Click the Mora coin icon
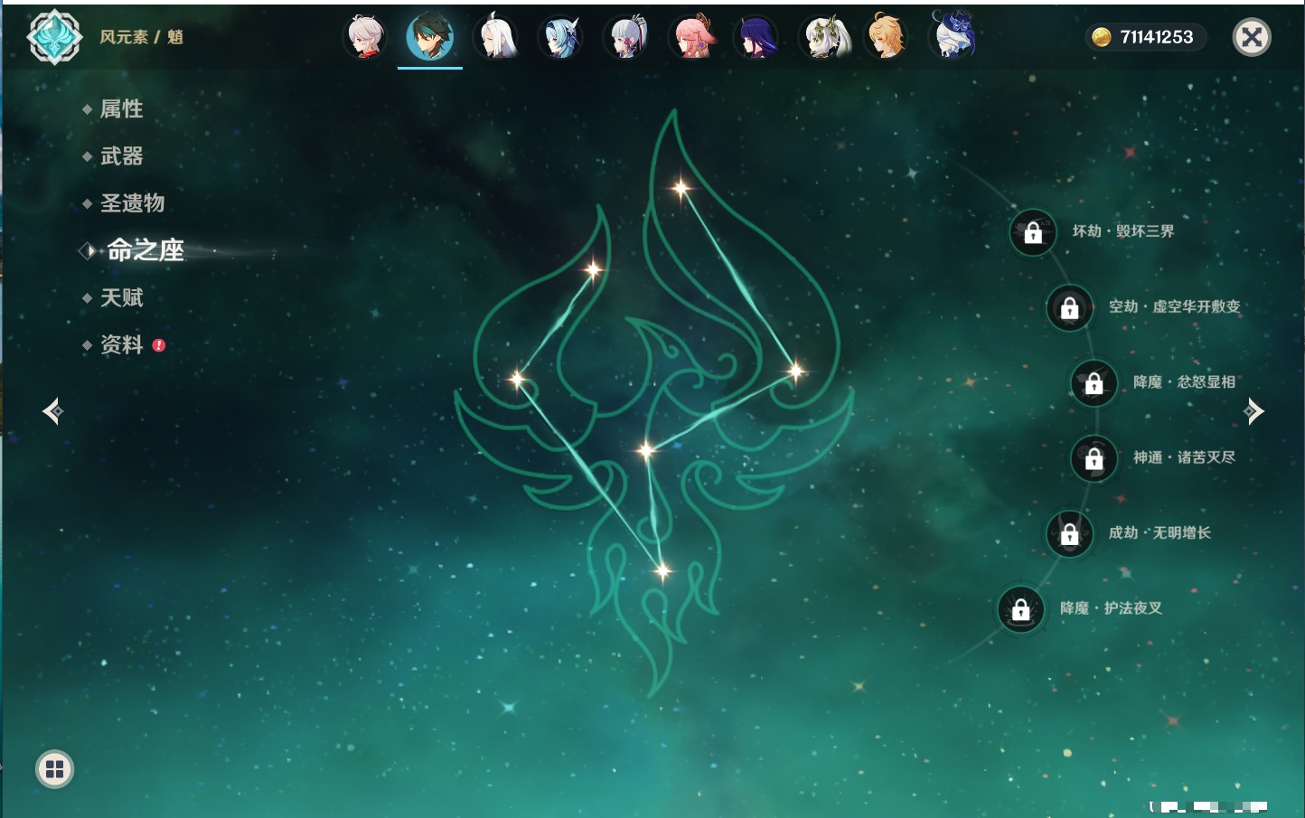 (x=1101, y=37)
